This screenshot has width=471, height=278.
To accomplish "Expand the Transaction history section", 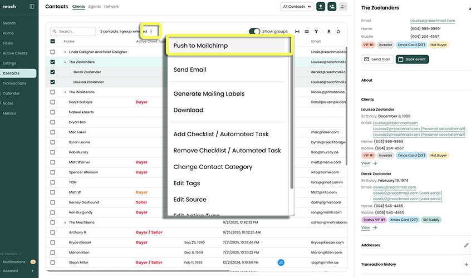I will tap(466, 265).
